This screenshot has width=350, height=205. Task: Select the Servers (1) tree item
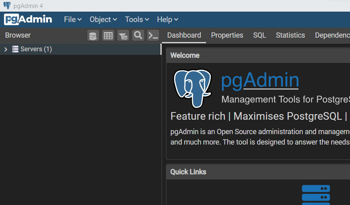point(36,49)
